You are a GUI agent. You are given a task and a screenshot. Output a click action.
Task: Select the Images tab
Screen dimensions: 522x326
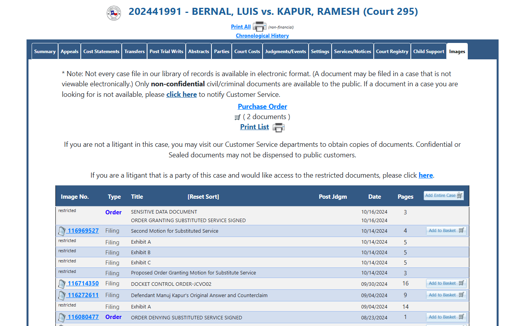coord(457,51)
